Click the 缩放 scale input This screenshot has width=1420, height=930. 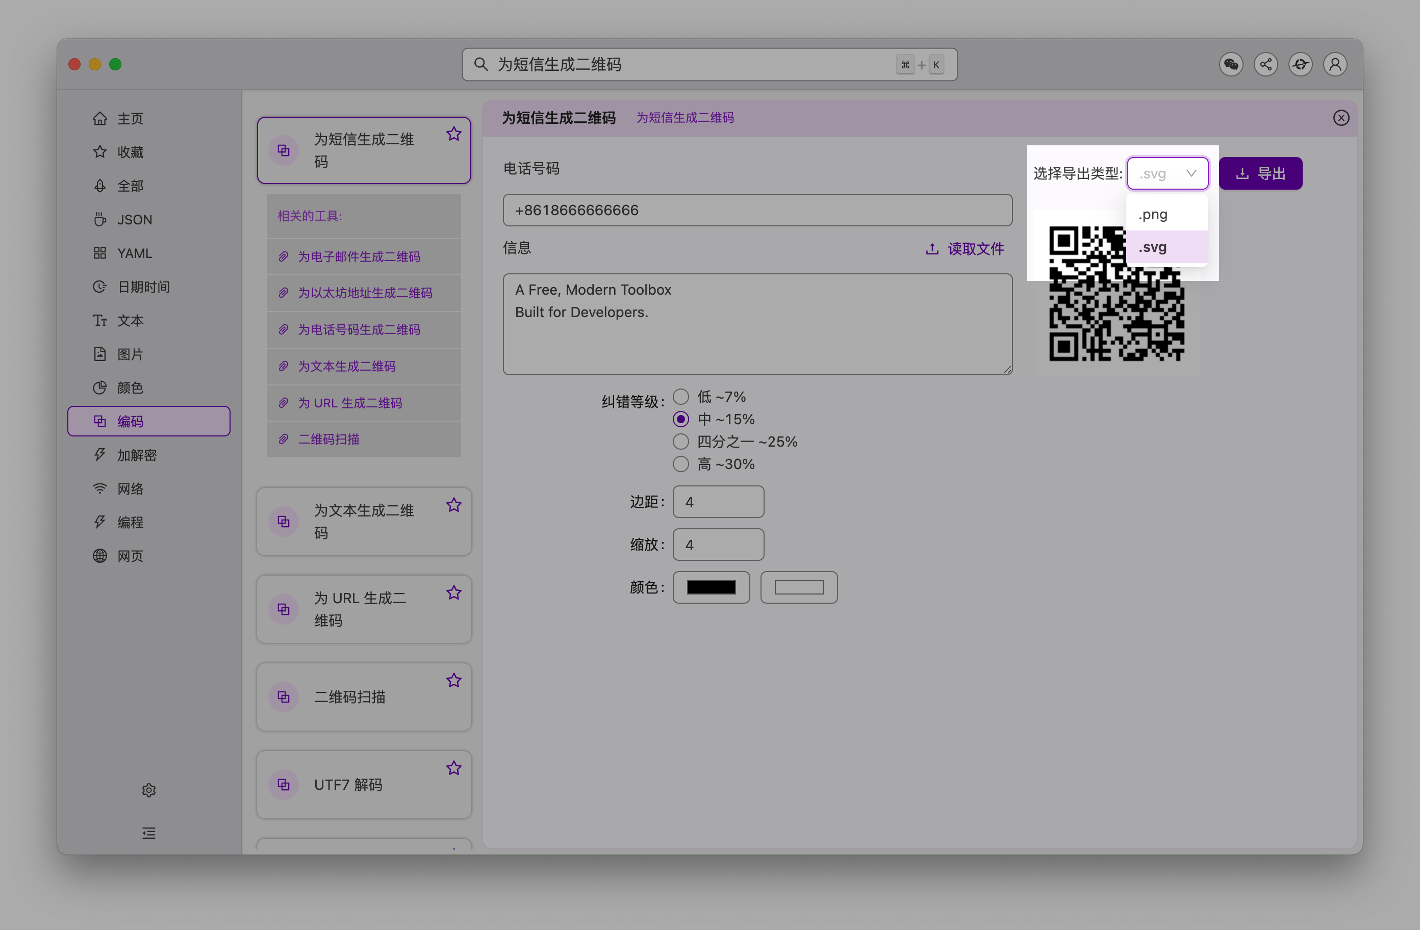click(x=718, y=545)
